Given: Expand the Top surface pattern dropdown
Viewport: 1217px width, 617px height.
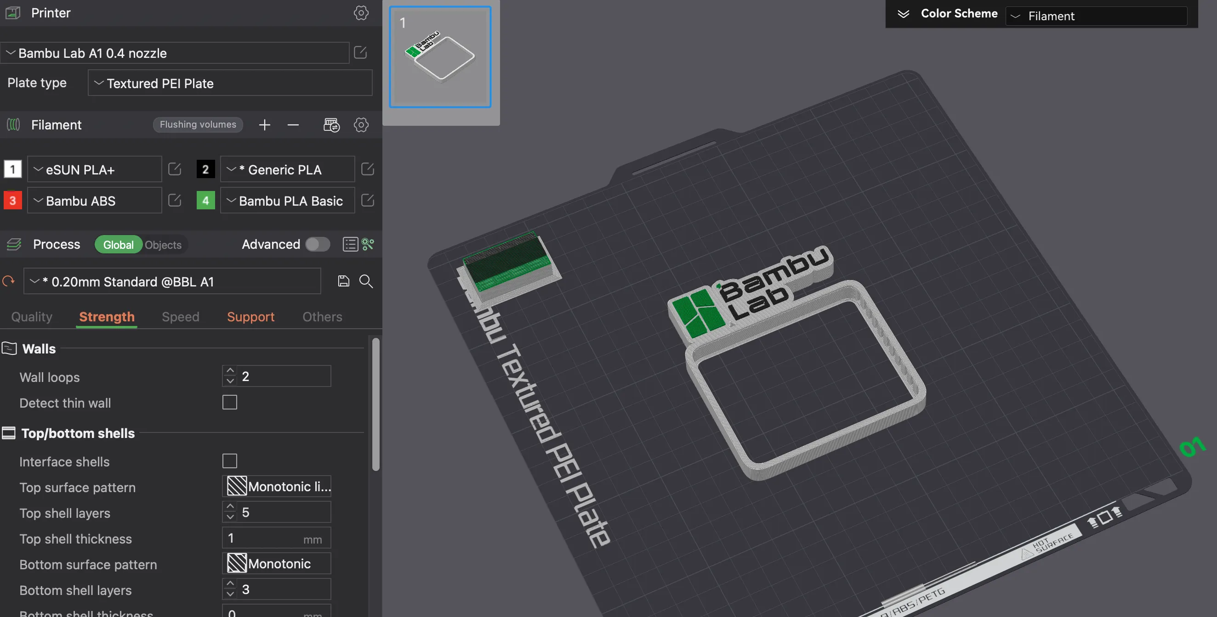Looking at the screenshot, I should pyautogui.click(x=276, y=486).
